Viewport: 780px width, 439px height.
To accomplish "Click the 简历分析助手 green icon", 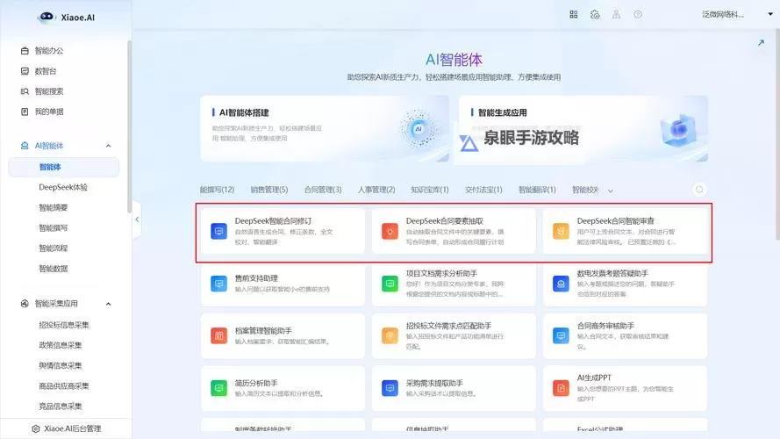I will 218,388.
